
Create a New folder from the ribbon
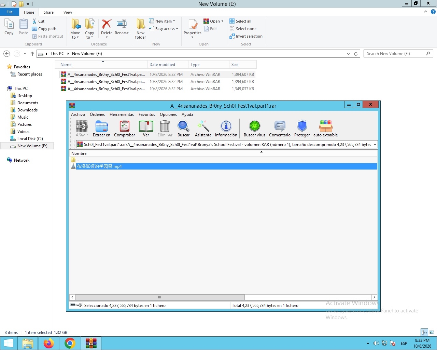pyautogui.click(x=140, y=29)
